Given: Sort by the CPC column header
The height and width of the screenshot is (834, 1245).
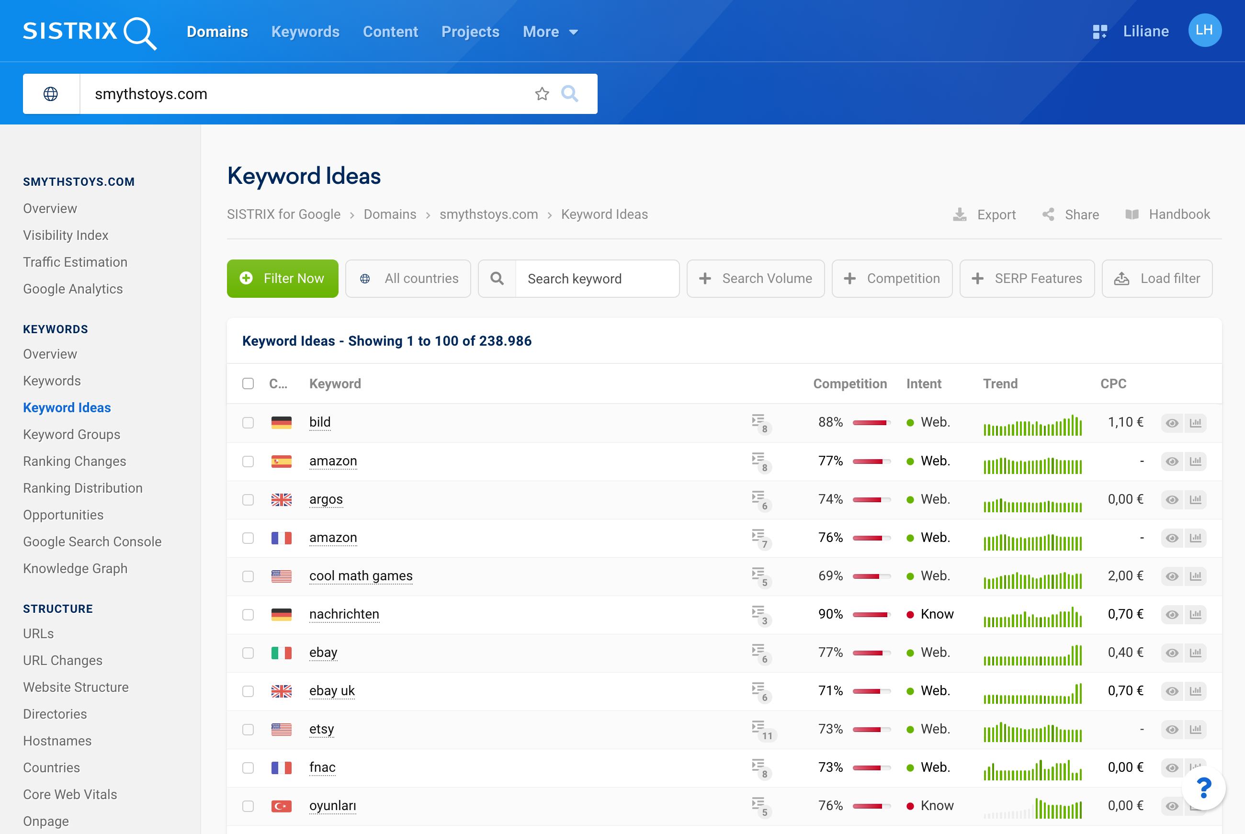Looking at the screenshot, I should click(1113, 383).
